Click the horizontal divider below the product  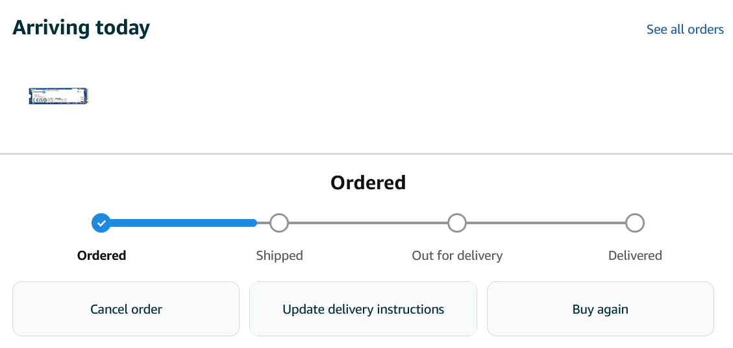pos(366,154)
